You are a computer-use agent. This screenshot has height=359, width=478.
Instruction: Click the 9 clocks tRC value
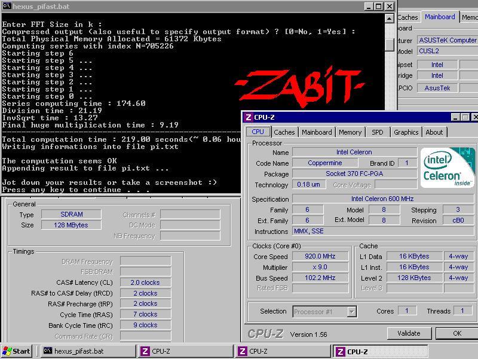click(145, 325)
